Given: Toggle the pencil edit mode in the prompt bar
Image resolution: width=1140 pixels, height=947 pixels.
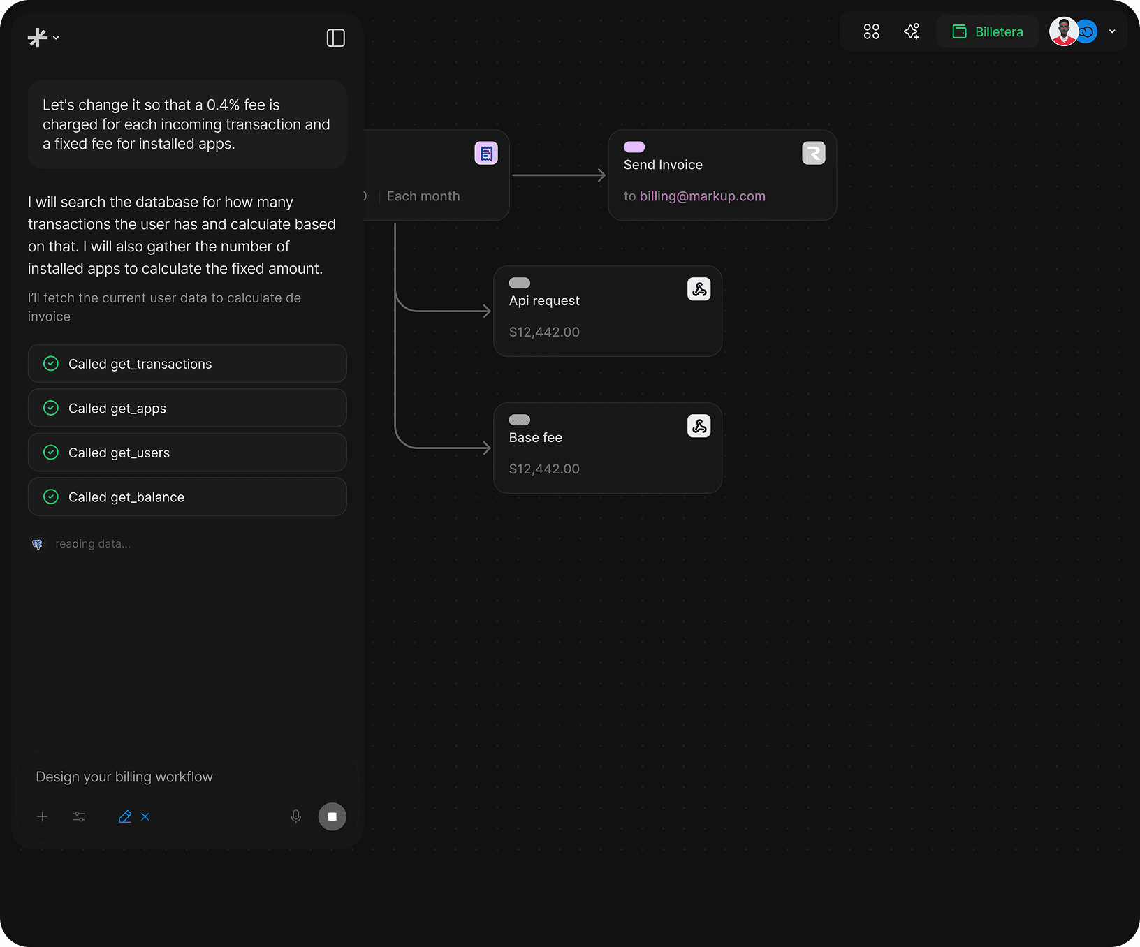Looking at the screenshot, I should click(125, 816).
